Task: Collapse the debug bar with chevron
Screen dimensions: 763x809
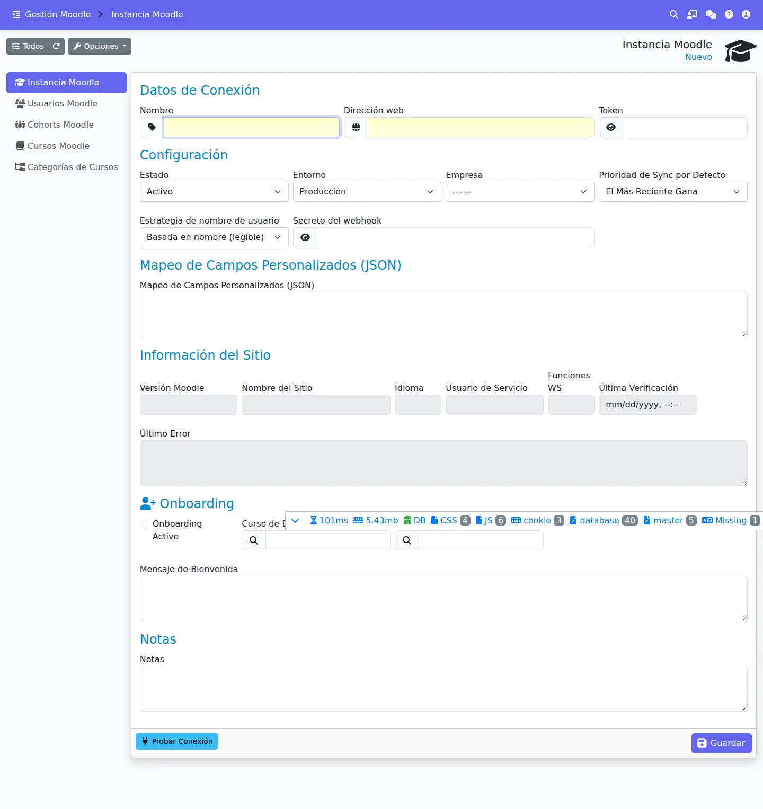Action: [295, 521]
